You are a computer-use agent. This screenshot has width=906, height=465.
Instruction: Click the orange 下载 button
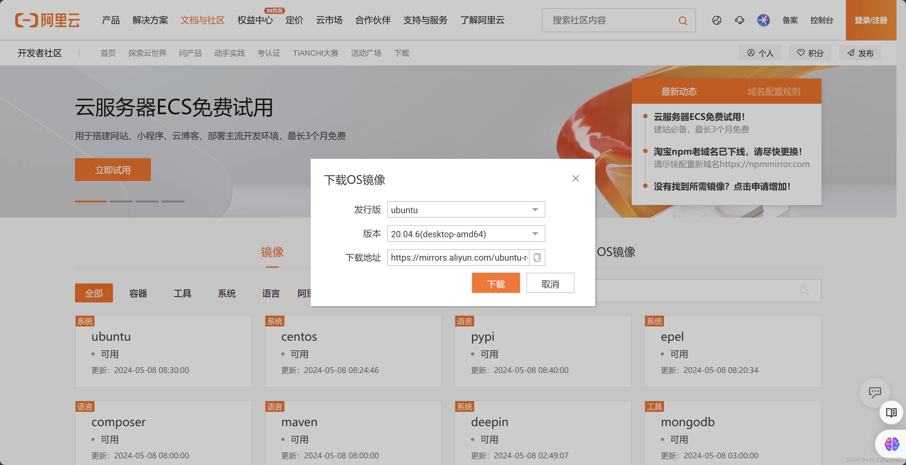pos(496,283)
